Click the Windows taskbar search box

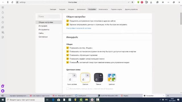coord(25,100)
